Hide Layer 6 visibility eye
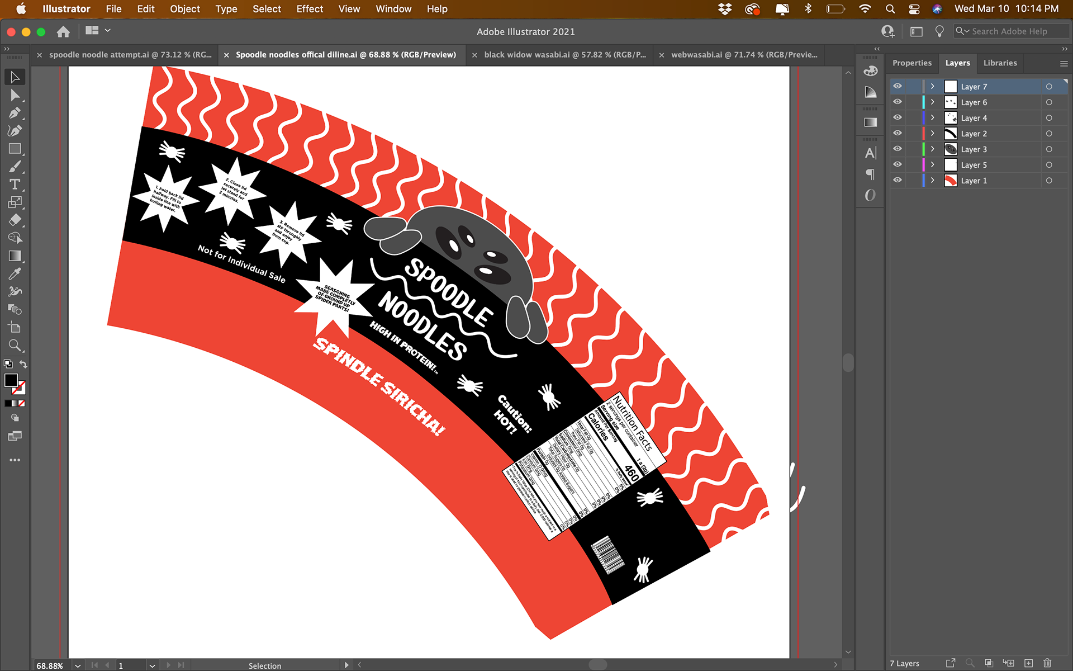The width and height of the screenshot is (1073, 671). click(x=898, y=102)
